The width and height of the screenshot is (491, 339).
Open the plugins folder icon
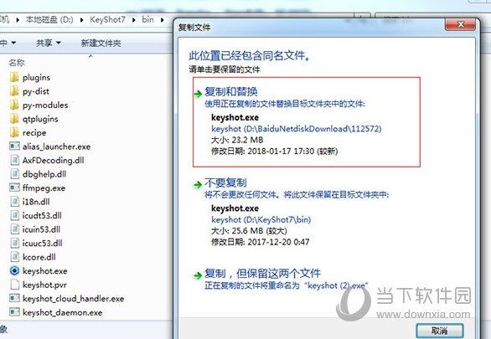pos(14,77)
